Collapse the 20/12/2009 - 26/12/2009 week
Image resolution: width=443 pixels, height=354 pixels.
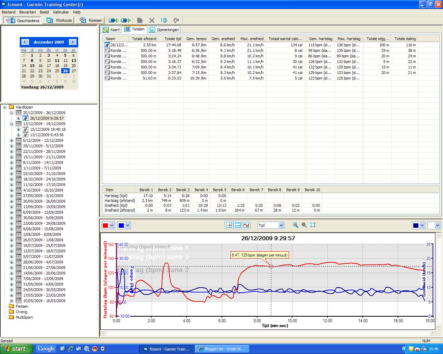(11, 113)
